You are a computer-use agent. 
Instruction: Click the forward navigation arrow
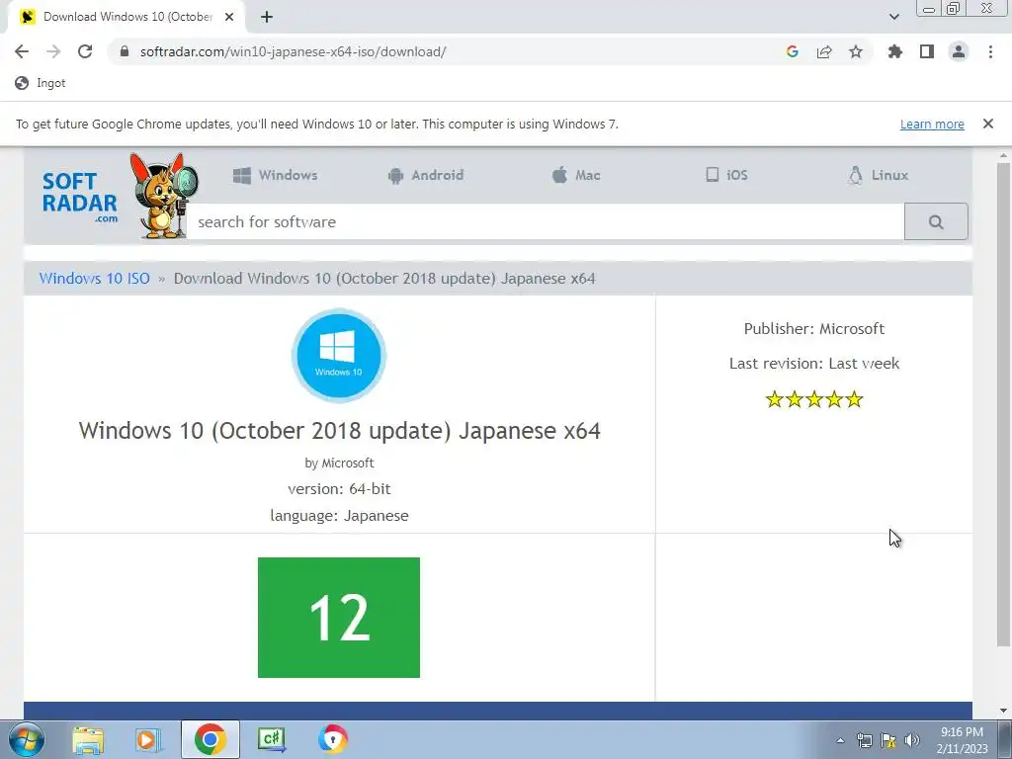(53, 51)
